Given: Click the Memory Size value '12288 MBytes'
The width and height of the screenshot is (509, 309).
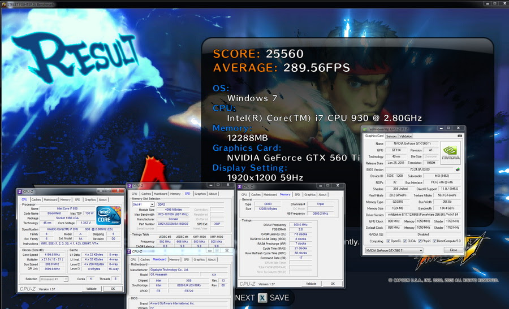Looking at the screenshot, I should pyautogui.click(x=268, y=209).
